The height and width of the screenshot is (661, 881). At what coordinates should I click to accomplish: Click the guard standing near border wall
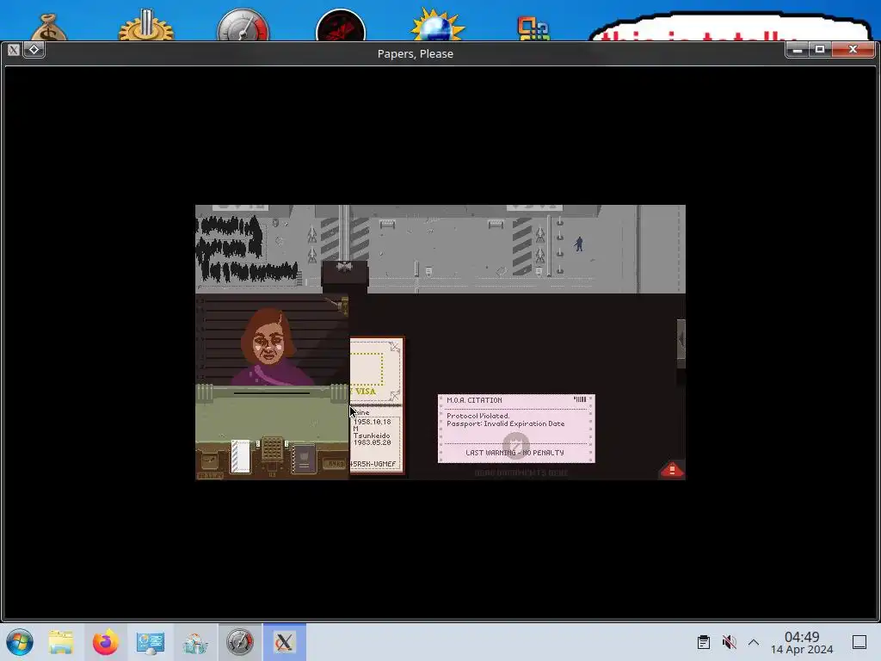pyautogui.click(x=579, y=244)
